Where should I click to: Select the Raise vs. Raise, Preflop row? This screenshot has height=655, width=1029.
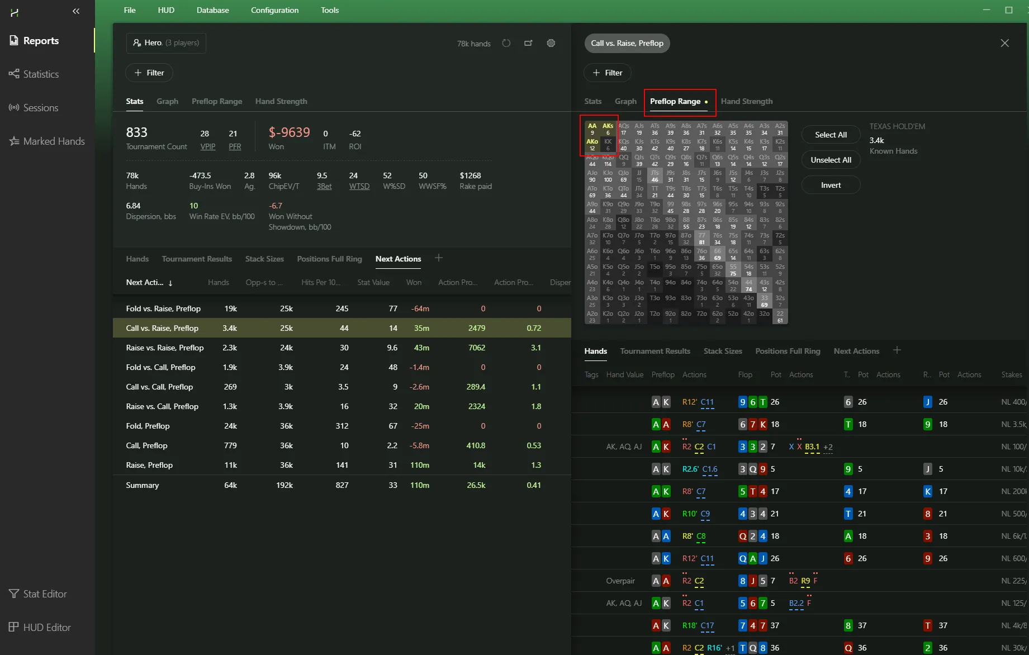[x=165, y=348]
